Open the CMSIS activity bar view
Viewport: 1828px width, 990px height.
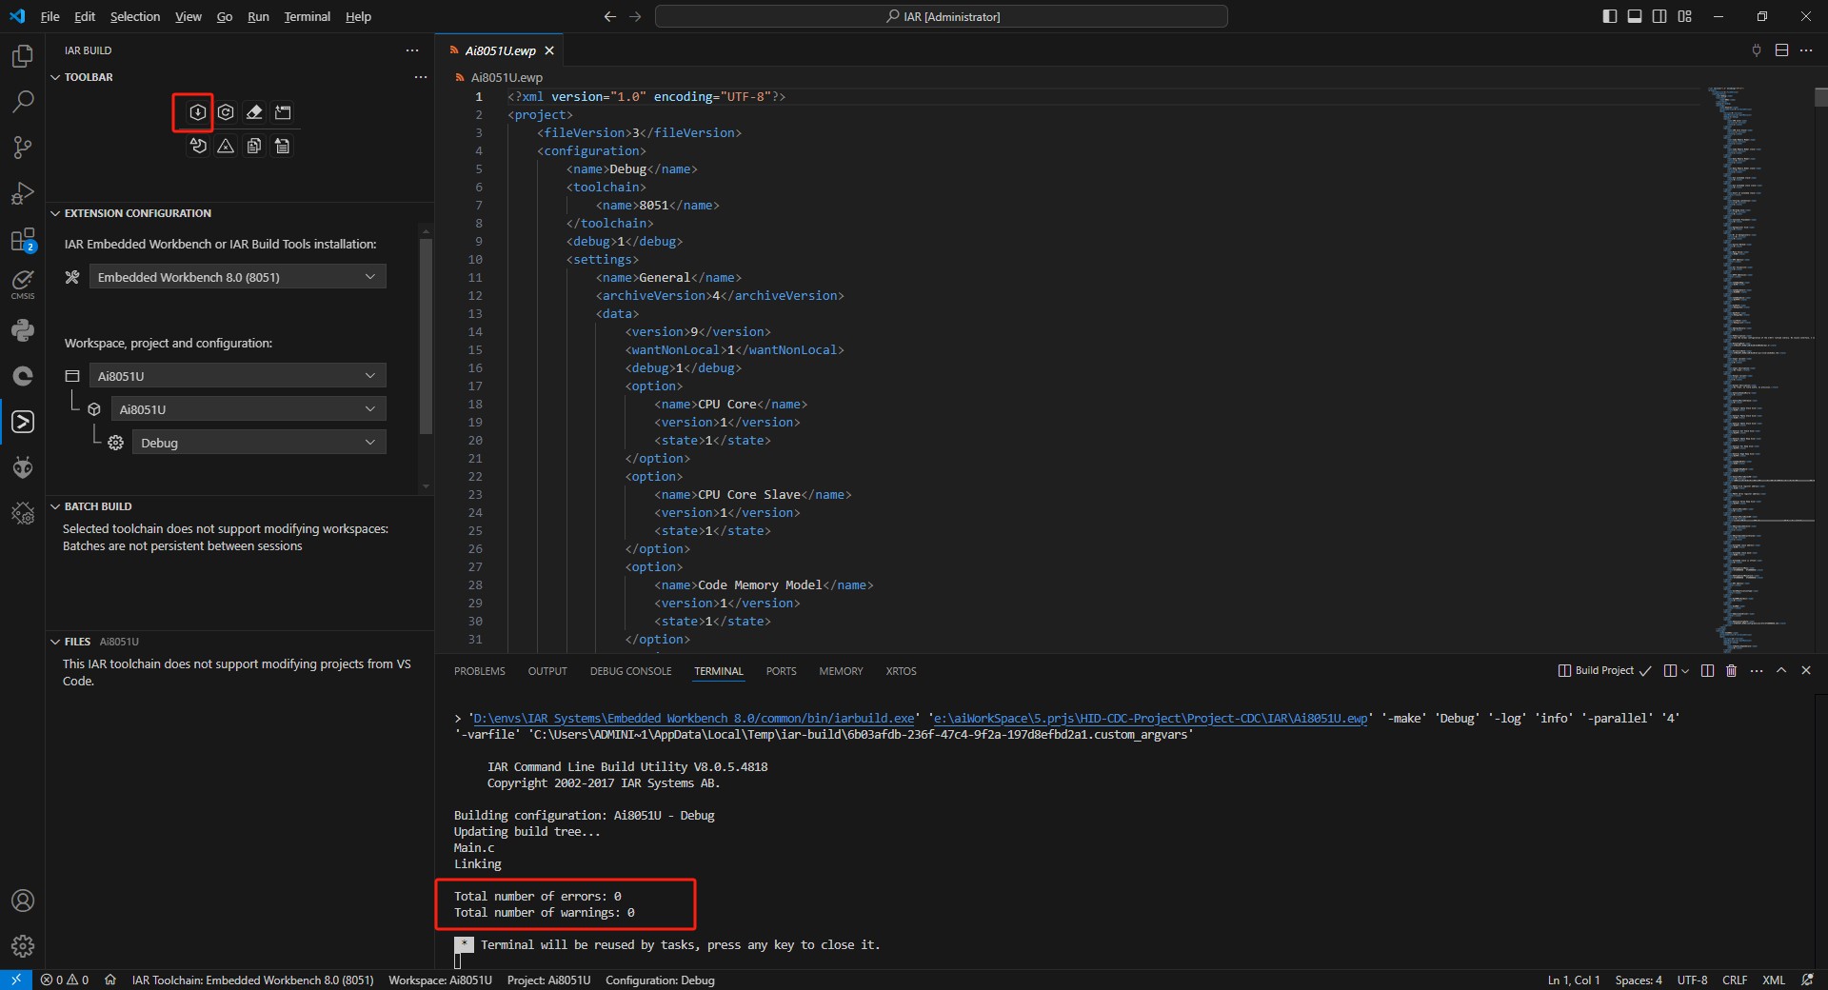pos(23,285)
